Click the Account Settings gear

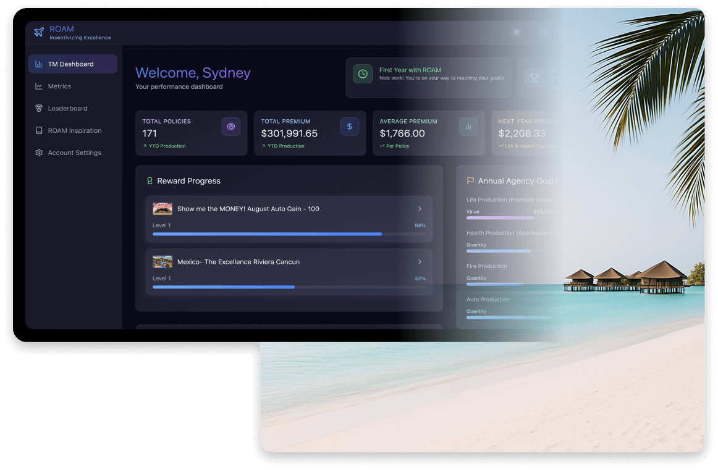click(x=38, y=153)
